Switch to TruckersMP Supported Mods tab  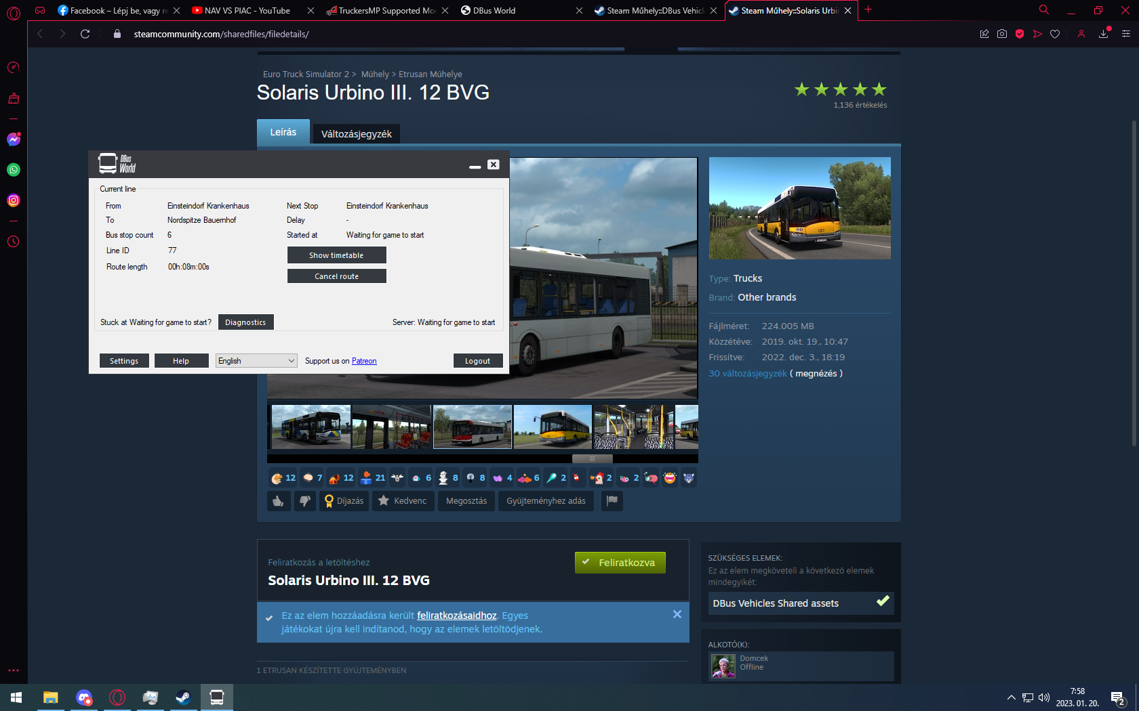386,10
